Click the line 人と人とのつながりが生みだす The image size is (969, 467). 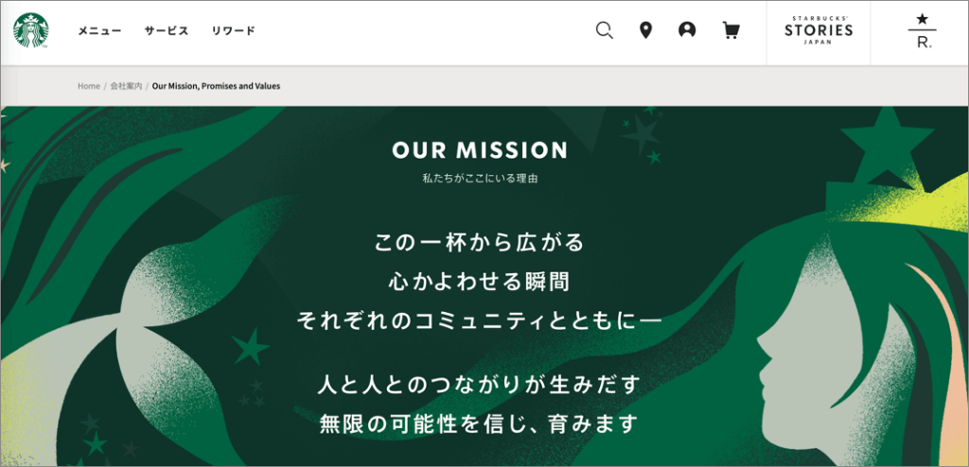click(x=479, y=385)
